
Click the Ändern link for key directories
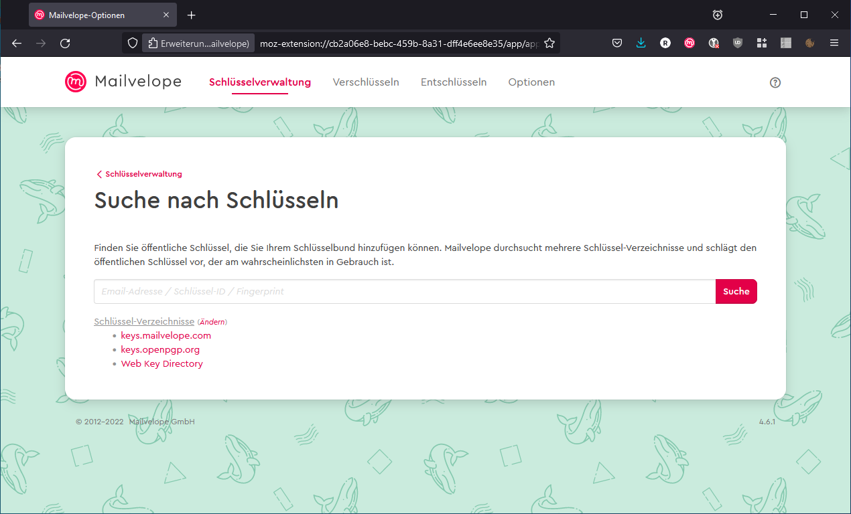pos(212,322)
